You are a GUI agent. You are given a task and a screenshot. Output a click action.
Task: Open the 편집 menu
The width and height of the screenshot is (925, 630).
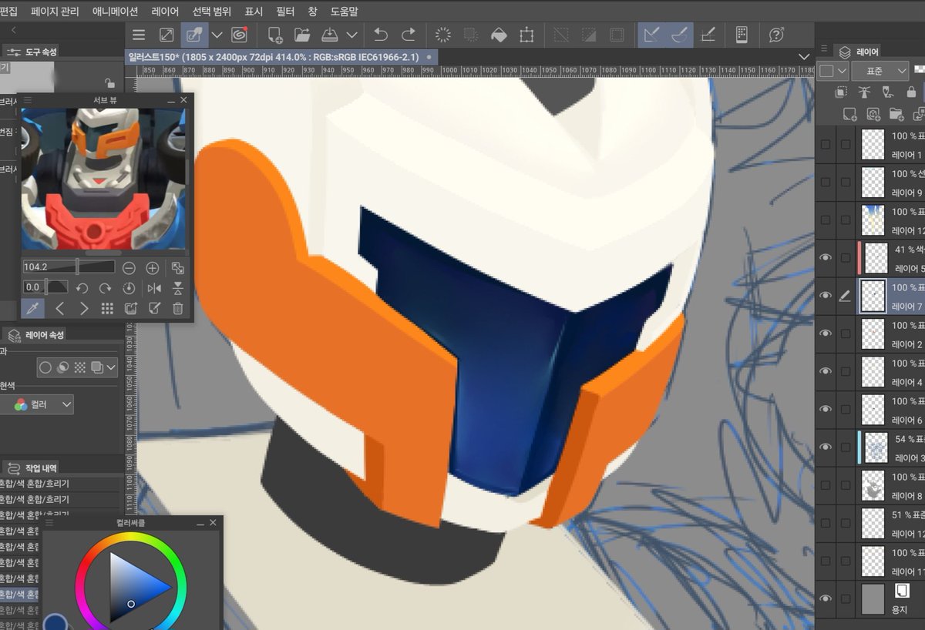tap(8, 12)
